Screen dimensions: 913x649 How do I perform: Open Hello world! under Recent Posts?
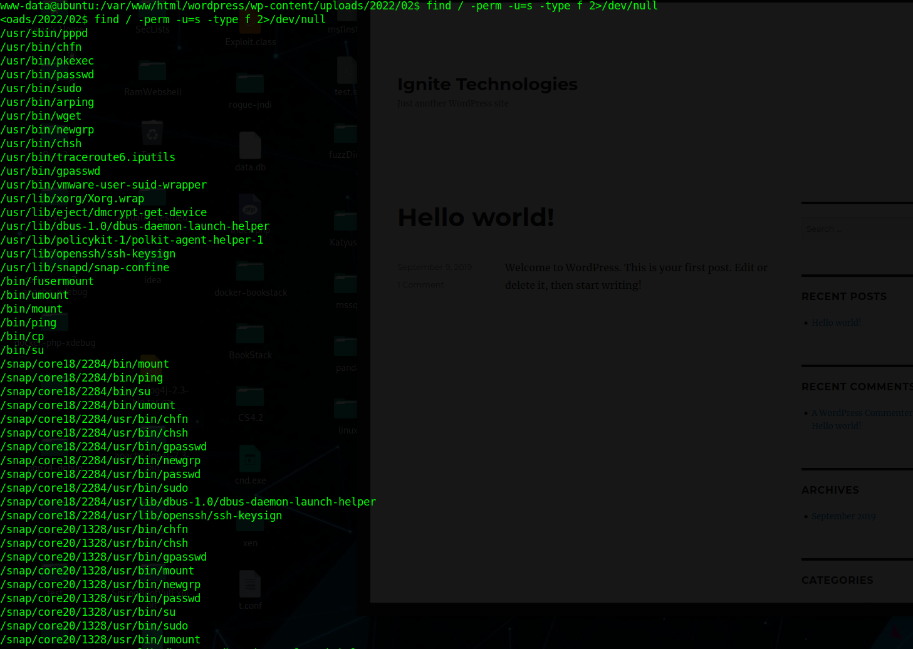click(x=837, y=323)
